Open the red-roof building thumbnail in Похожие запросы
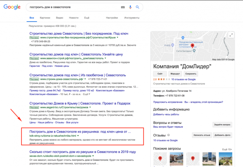 tap(177, 159)
